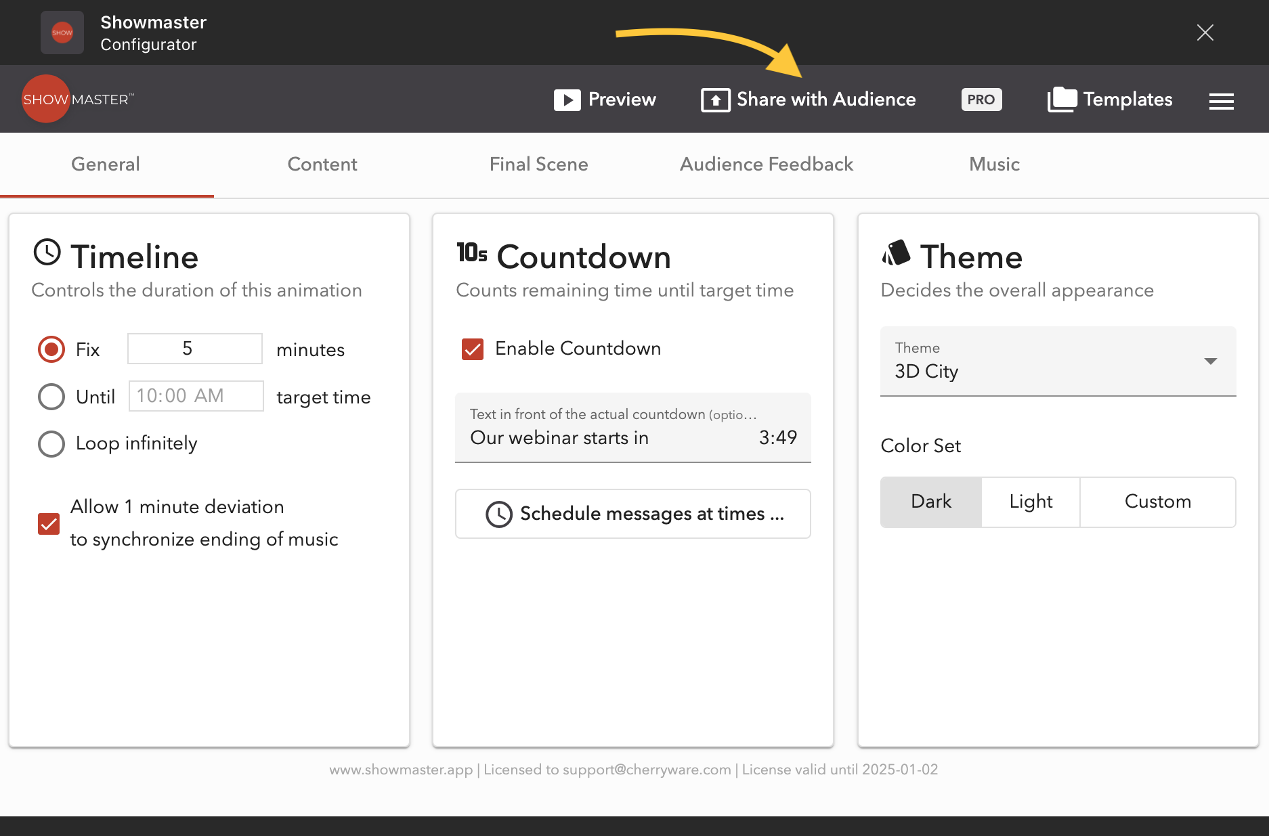Click the Preview play icon
Screen dimensions: 1269x836
[x=567, y=100]
